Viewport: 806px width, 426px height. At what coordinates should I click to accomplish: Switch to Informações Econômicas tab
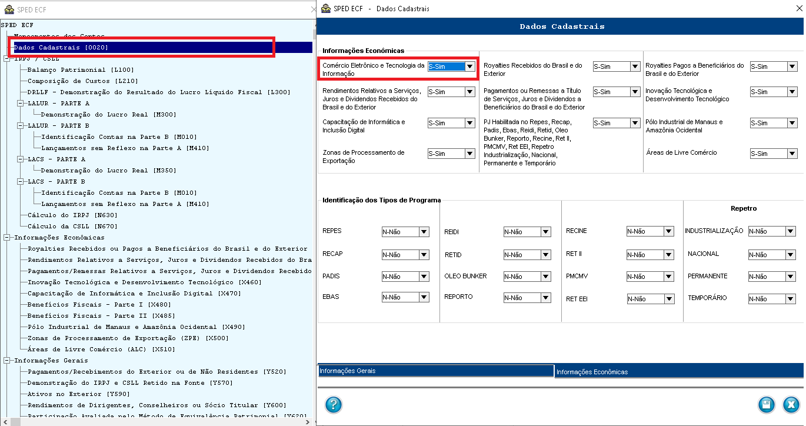(x=680, y=372)
